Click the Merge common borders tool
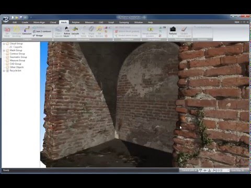The height and width of the screenshot is (188, 251). pos(150,32)
